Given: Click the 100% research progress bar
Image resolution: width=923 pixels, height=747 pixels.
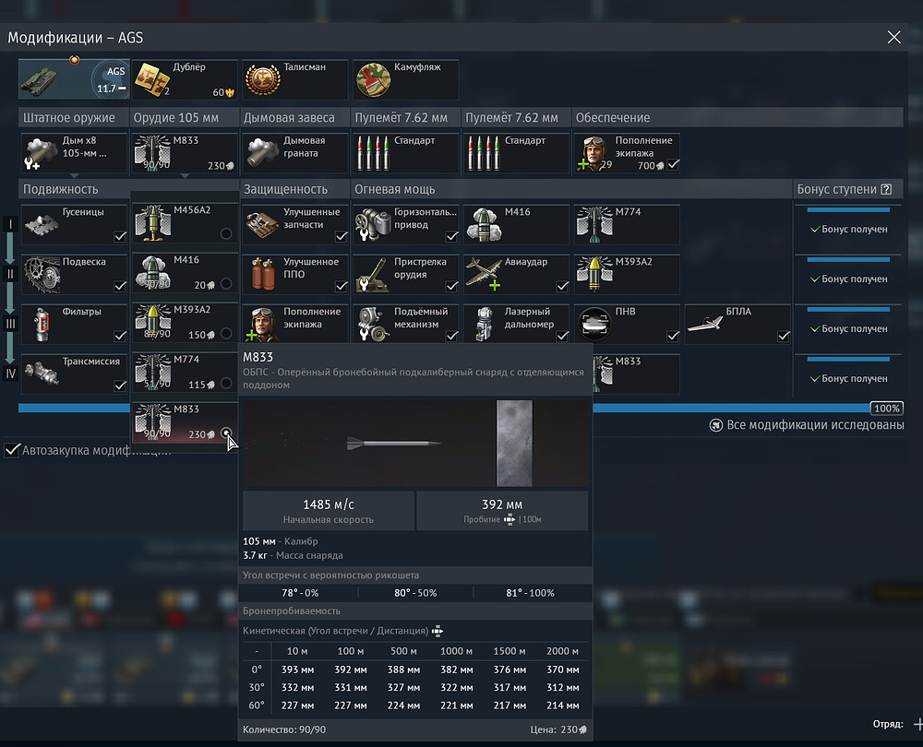Looking at the screenshot, I should [x=443, y=408].
